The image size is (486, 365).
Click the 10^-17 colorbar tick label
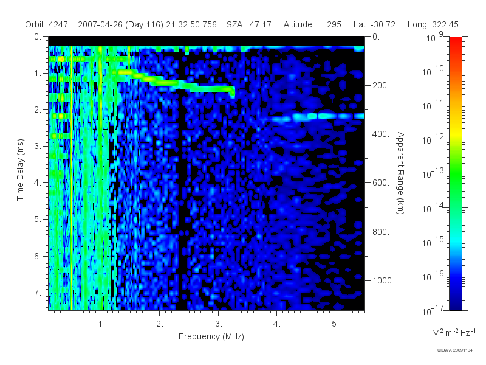[434, 310]
